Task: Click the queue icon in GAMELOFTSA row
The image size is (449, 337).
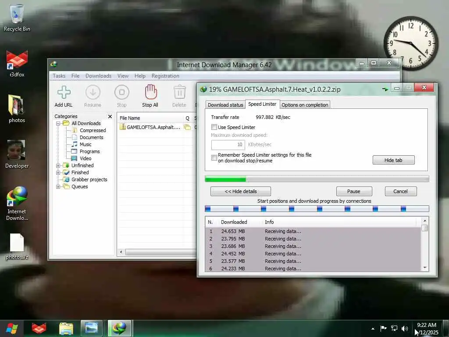Action: pyautogui.click(x=187, y=127)
